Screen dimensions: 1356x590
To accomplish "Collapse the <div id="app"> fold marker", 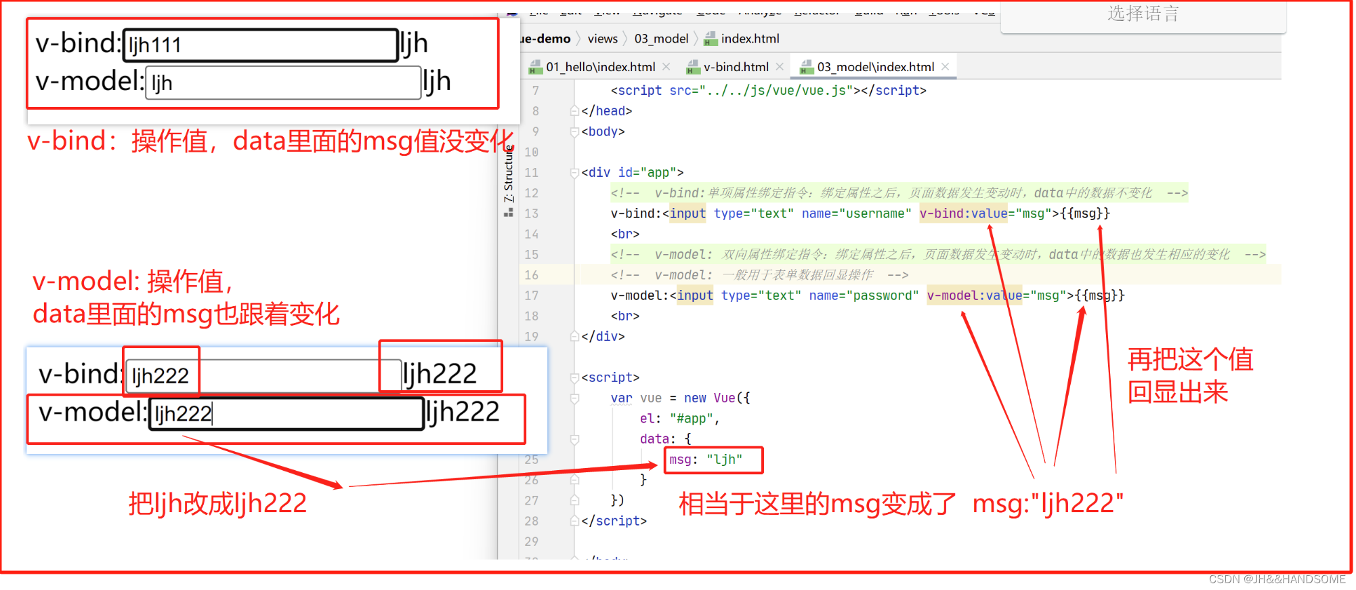I will pos(574,173).
